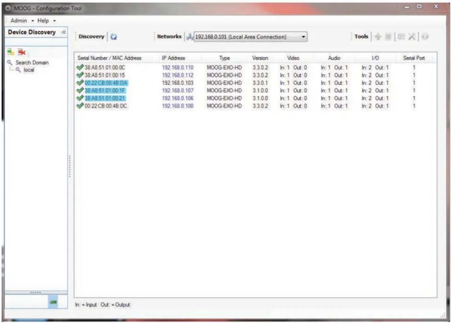
Task: Click the I/O column header
Action: click(376, 58)
